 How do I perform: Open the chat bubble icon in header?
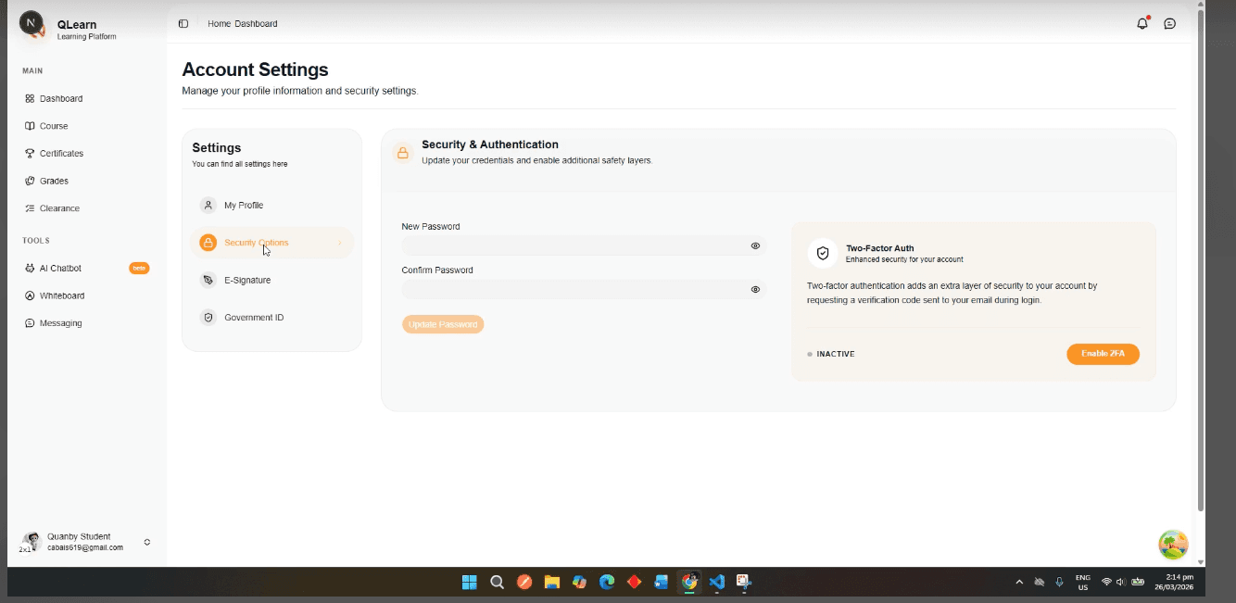pos(1170,23)
